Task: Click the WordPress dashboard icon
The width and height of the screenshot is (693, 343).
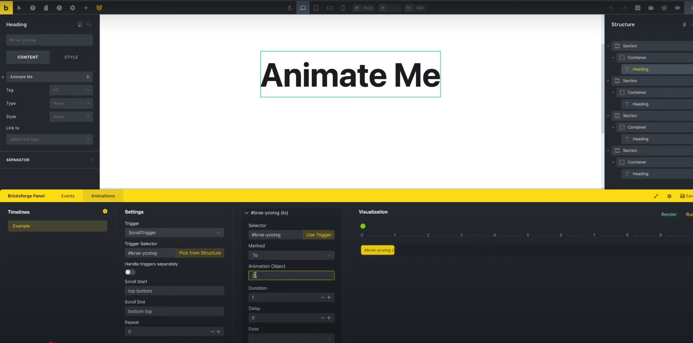Action: (x=664, y=8)
